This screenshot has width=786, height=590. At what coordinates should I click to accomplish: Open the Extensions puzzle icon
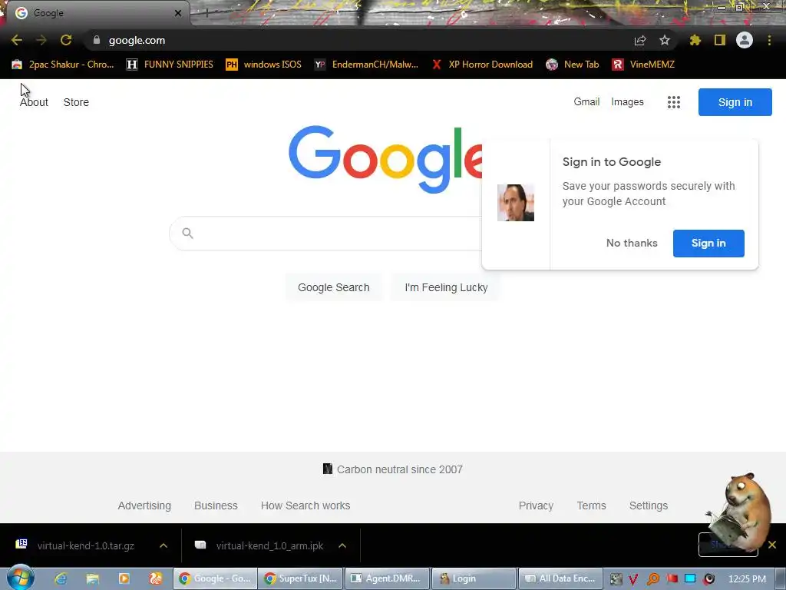(x=695, y=40)
